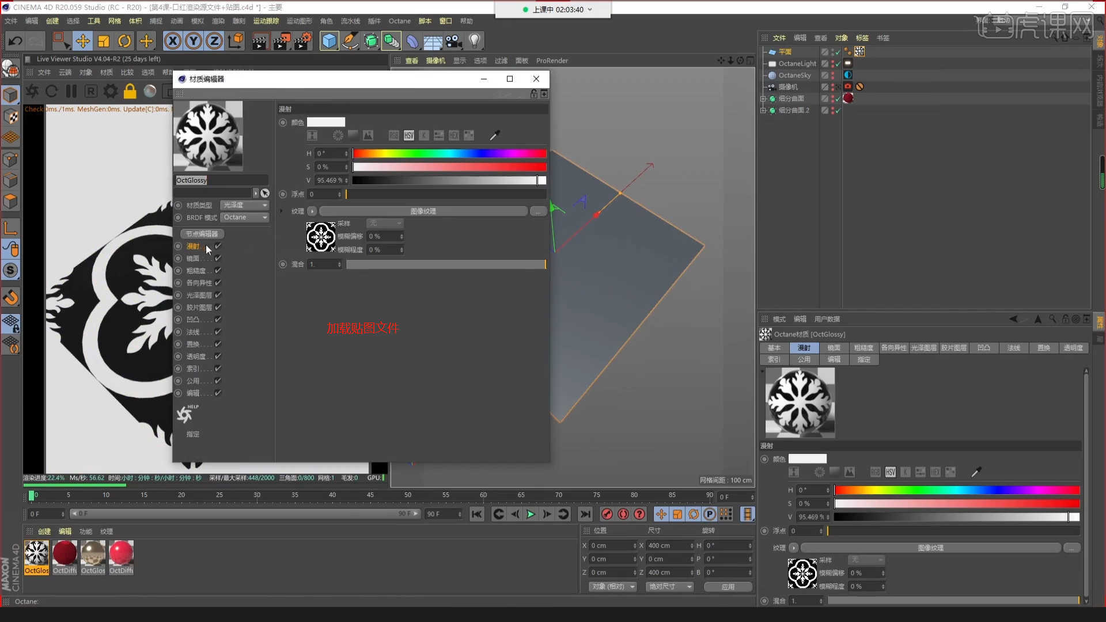This screenshot has width=1106, height=622.
Task: Click the Undo arrow icon
Action: tap(16, 41)
